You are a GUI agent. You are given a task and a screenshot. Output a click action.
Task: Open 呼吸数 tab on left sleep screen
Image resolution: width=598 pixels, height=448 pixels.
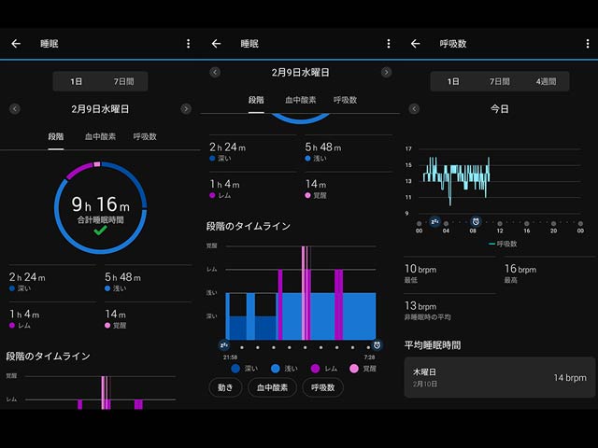(x=145, y=137)
